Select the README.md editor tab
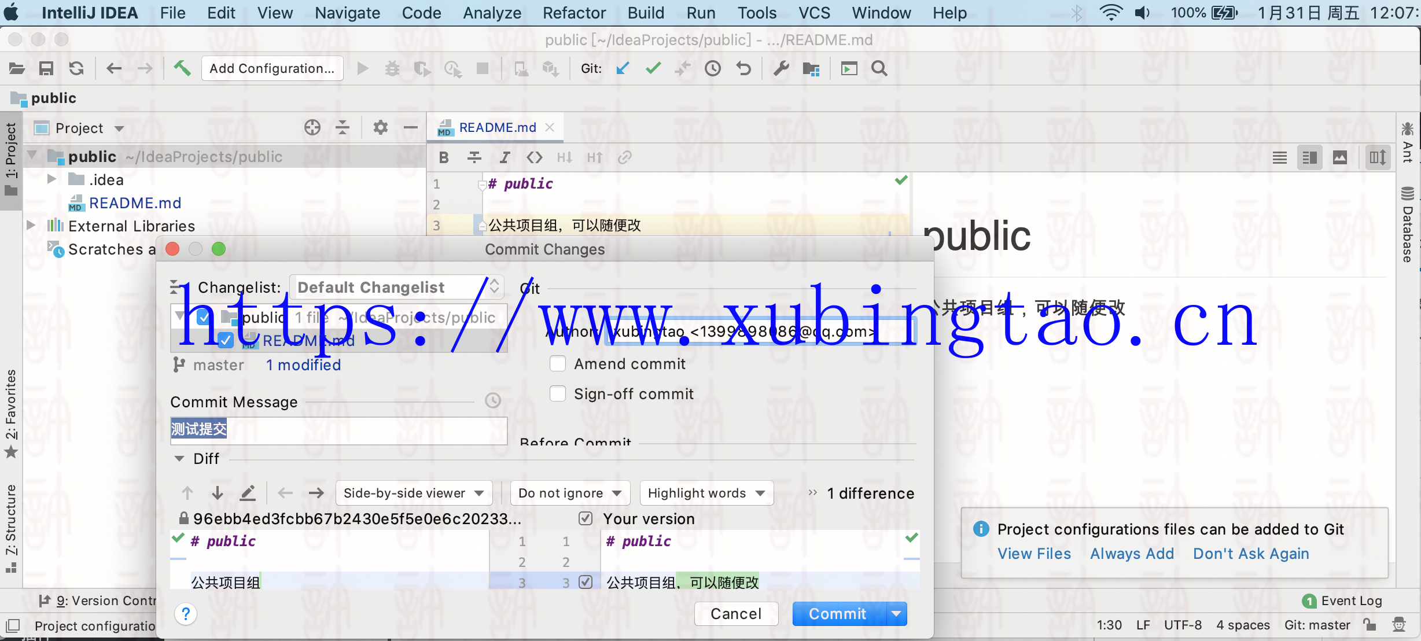This screenshot has width=1421, height=641. tap(496, 127)
